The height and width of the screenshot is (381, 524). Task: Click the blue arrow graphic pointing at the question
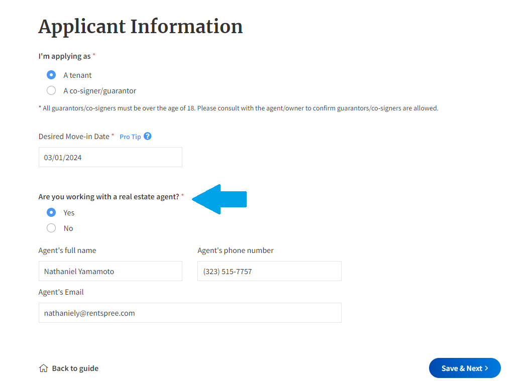[219, 199]
